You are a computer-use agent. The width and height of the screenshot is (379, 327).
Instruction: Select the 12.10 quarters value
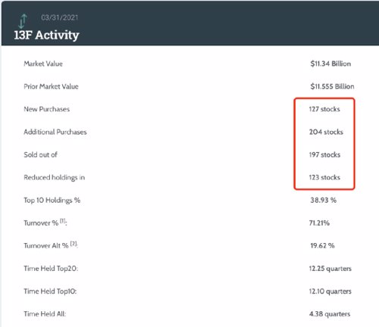[x=330, y=291]
